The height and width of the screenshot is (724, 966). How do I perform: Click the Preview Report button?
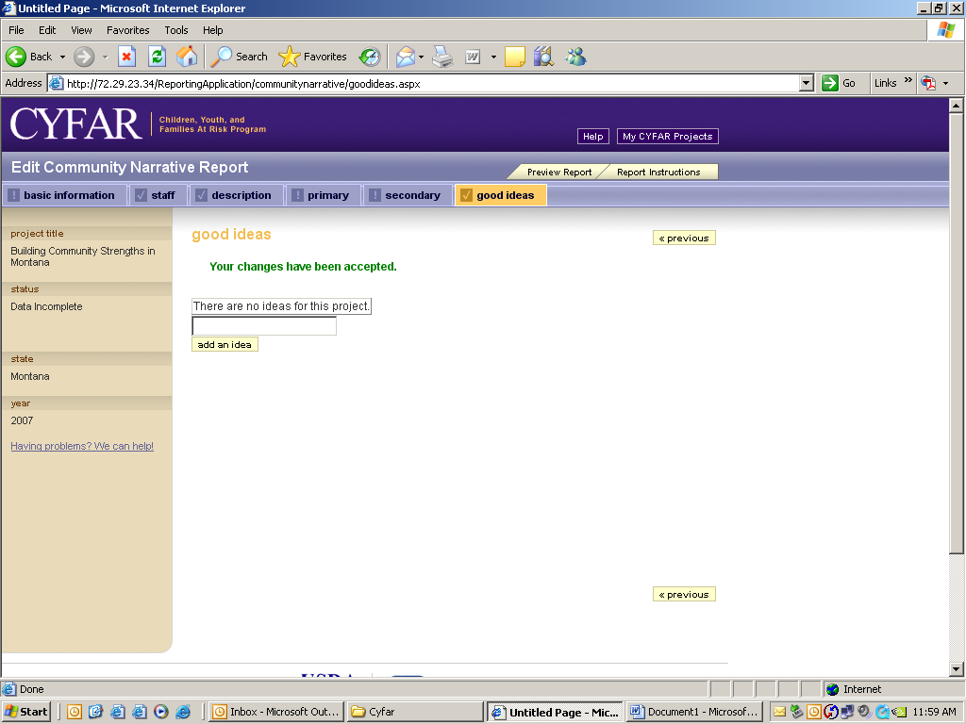coord(558,173)
